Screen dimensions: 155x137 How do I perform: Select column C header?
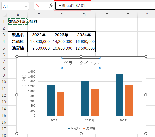click(x=61, y=15)
